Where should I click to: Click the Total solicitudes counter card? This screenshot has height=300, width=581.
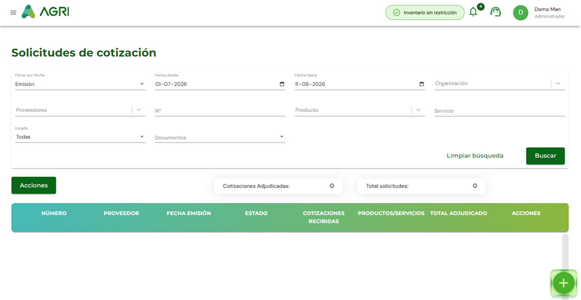point(421,186)
